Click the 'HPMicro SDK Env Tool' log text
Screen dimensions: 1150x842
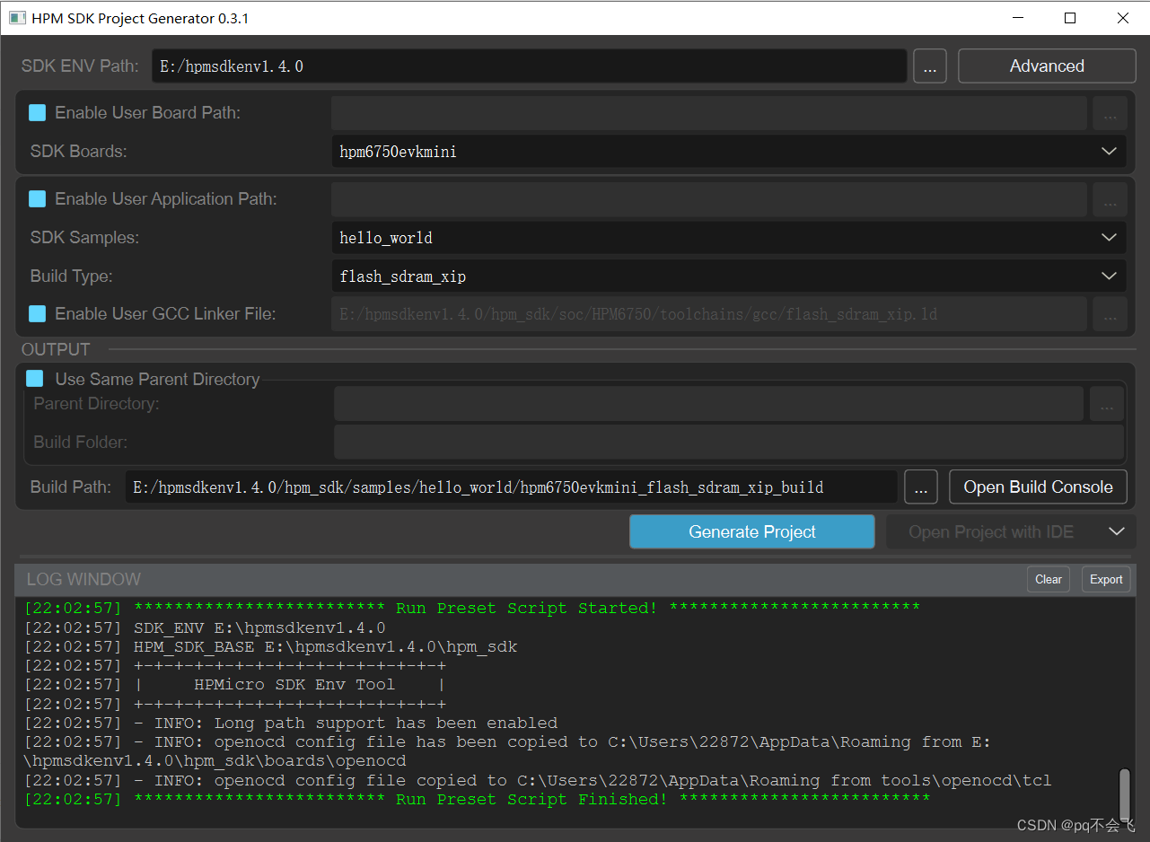tap(294, 684)
